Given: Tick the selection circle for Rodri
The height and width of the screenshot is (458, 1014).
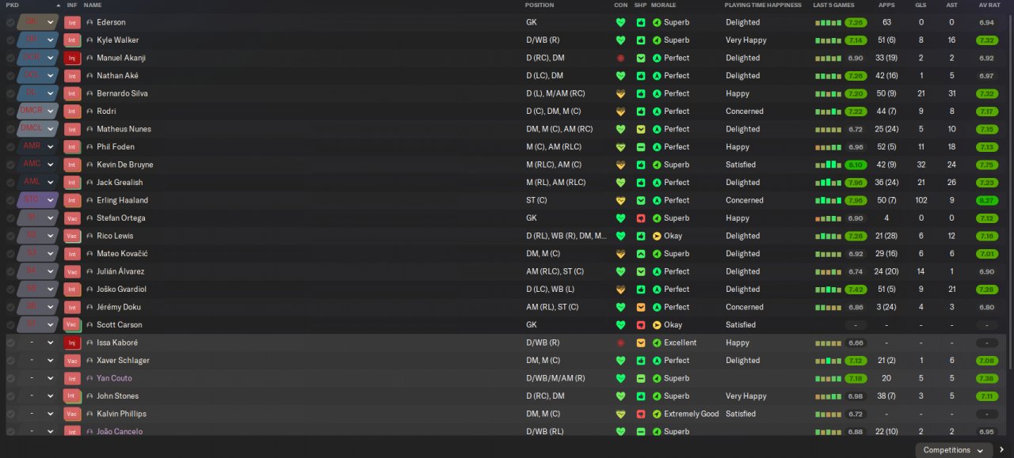Looking at the screenshot, I should click(10, 112).
